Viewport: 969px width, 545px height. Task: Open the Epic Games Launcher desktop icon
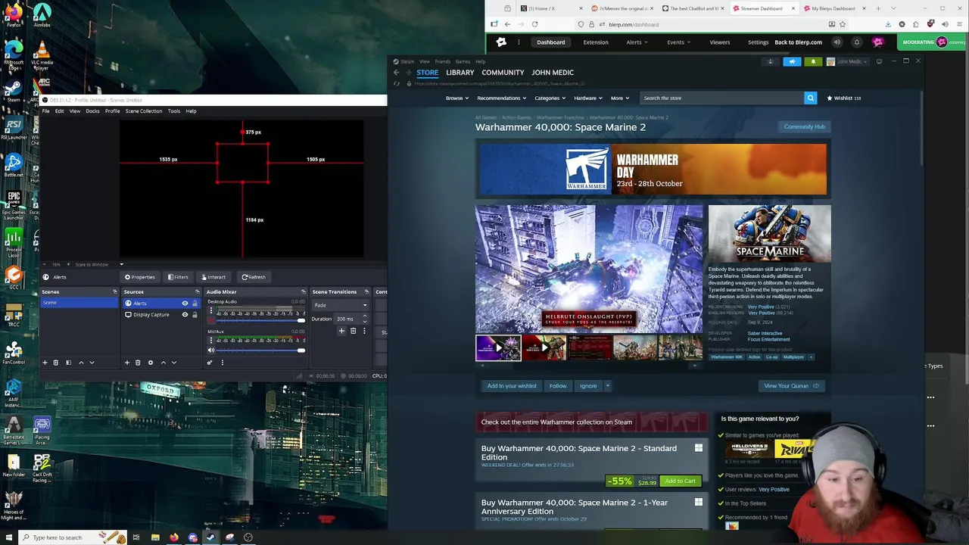[x=14, y=203]
